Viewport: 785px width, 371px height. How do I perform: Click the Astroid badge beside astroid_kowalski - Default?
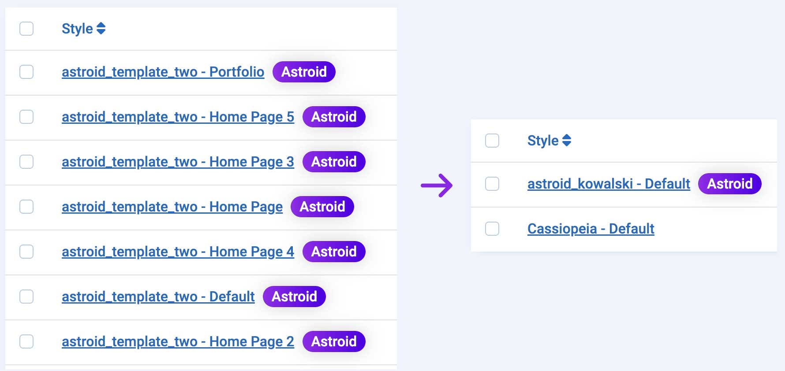(x=729, y=184)
